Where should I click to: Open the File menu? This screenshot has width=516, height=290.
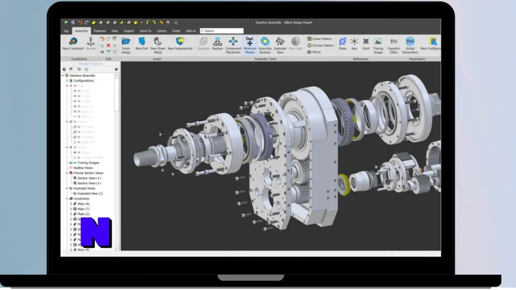coord(66,31)
